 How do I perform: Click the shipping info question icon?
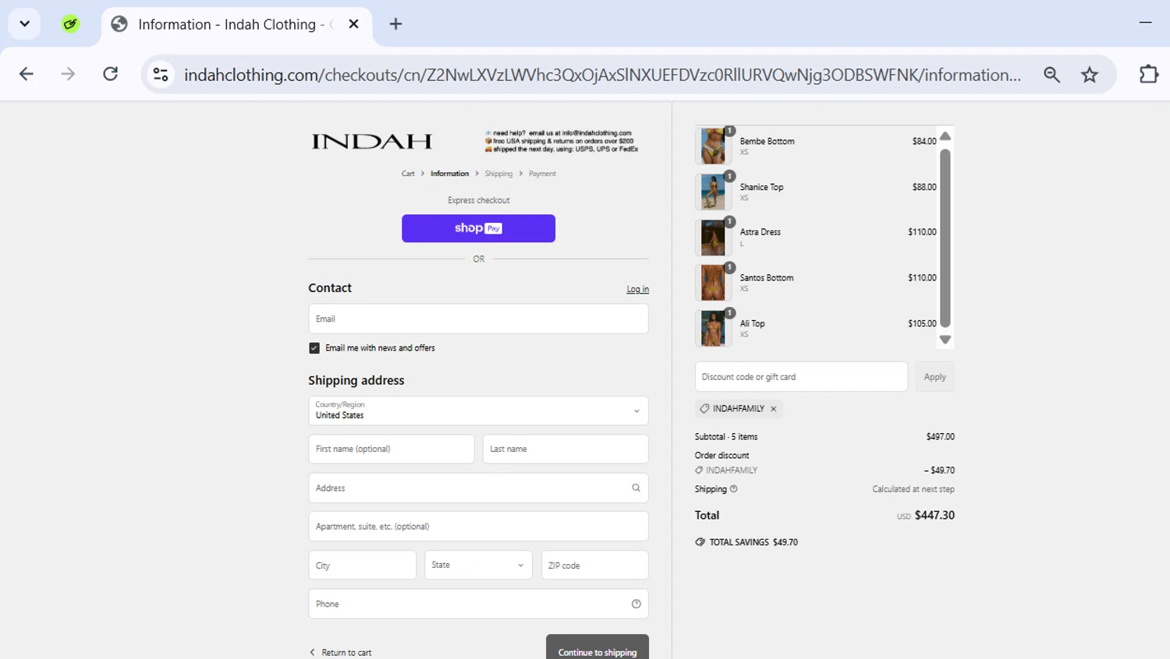[733, 489]
